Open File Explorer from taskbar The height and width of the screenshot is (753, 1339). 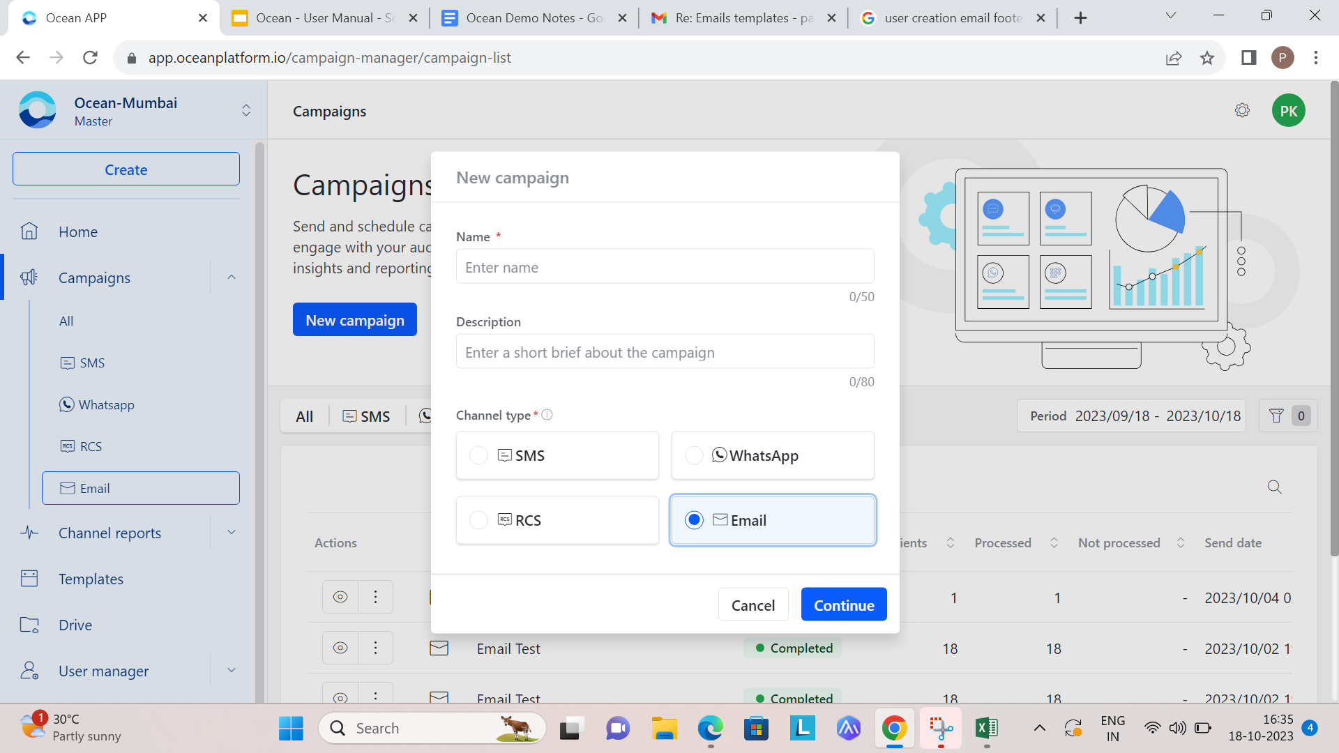pos(664,728)
